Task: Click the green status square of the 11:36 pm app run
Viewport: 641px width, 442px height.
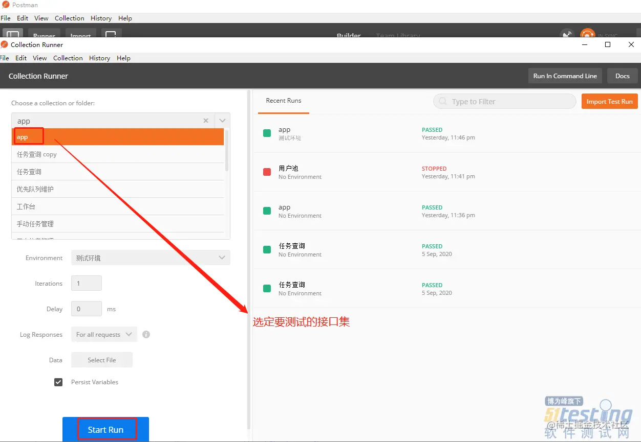Action: pyautogui.click(x=267, y=211)
